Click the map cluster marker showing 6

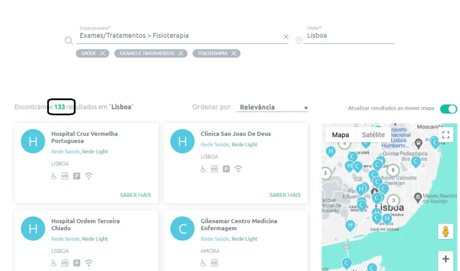393,170
